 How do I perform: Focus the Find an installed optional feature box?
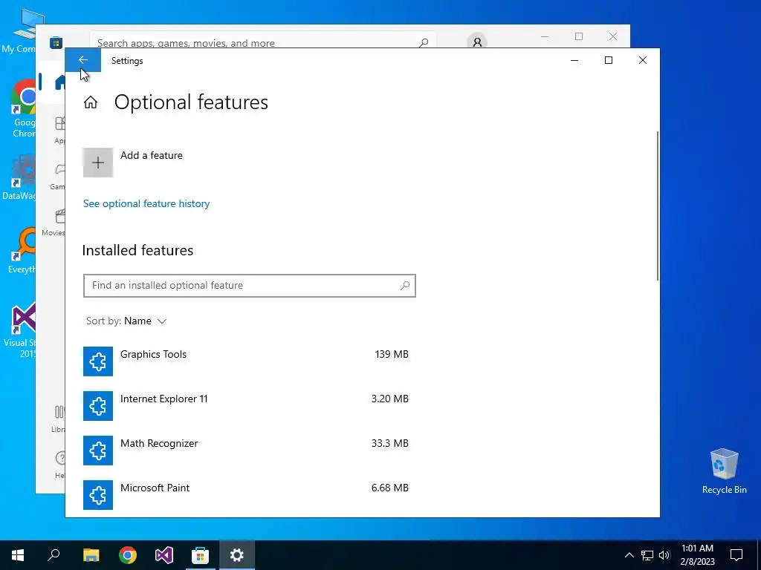[x=250, y=286]
